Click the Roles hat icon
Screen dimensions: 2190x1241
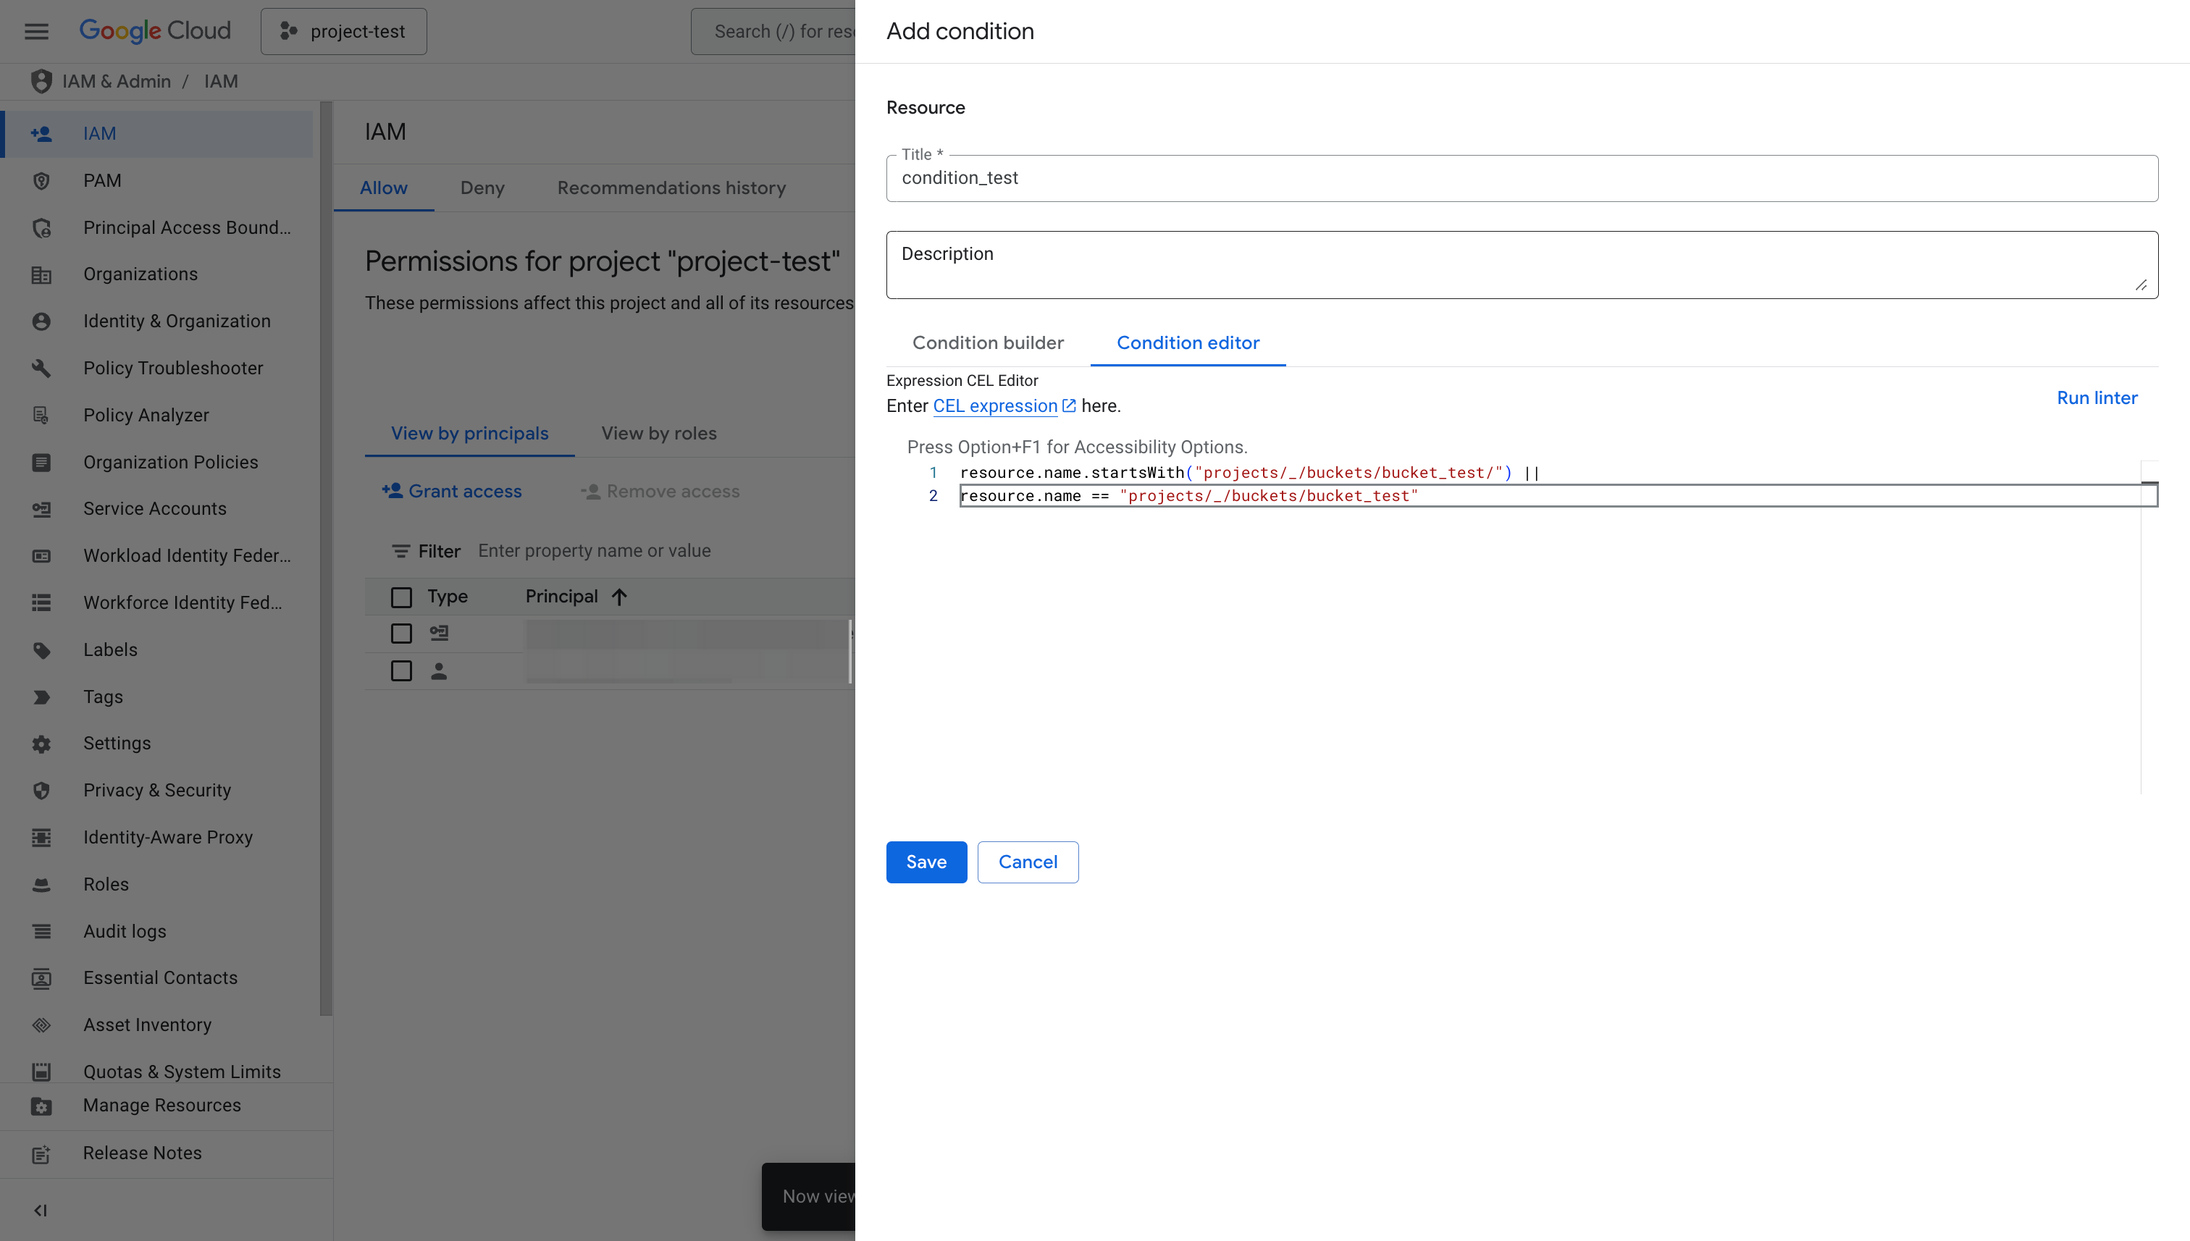pos(41,885)
